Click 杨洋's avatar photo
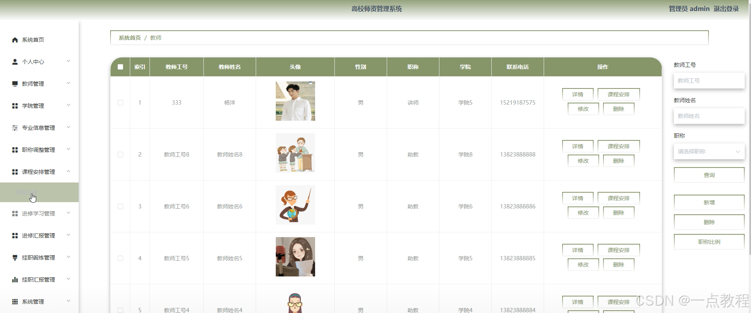 pyautogui.click(x=295, y=101)
